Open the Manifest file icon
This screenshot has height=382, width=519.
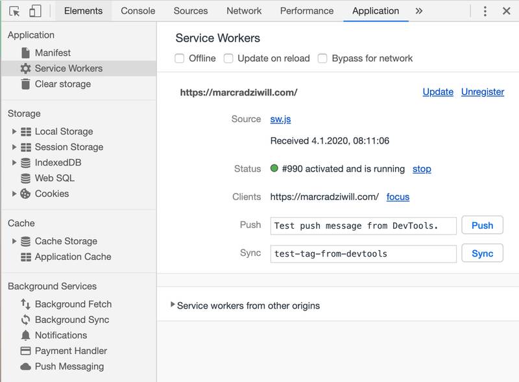point(26,53)
